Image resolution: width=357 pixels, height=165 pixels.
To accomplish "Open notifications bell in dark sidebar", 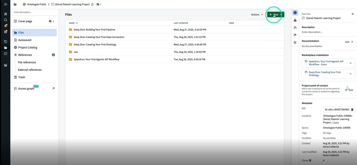I will coord(6,26).
